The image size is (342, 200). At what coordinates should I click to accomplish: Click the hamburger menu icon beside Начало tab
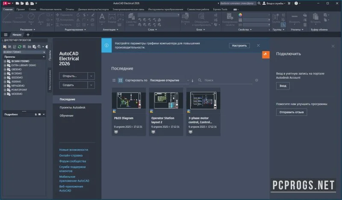click(6, 35)
